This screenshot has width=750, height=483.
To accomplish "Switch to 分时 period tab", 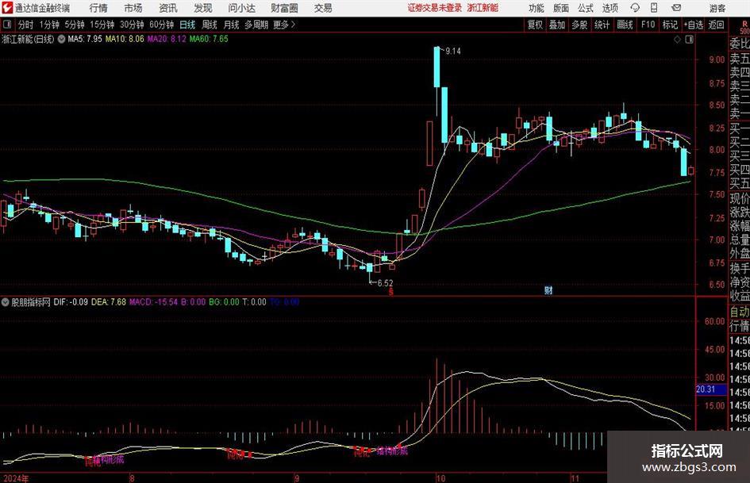I will [x=26, y=25].
